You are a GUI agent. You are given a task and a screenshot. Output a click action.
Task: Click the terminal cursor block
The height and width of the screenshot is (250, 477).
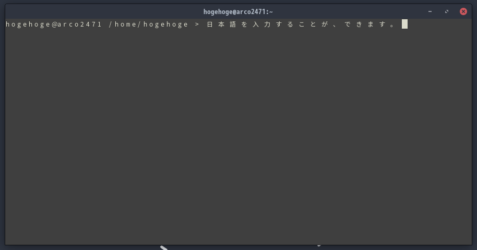pos(404,24)
